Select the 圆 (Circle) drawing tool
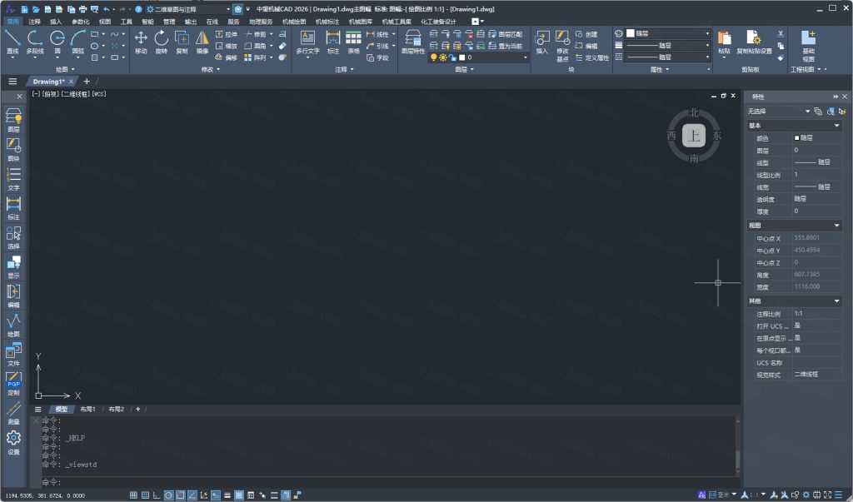 pyautogui.click(x=57, y=40)
